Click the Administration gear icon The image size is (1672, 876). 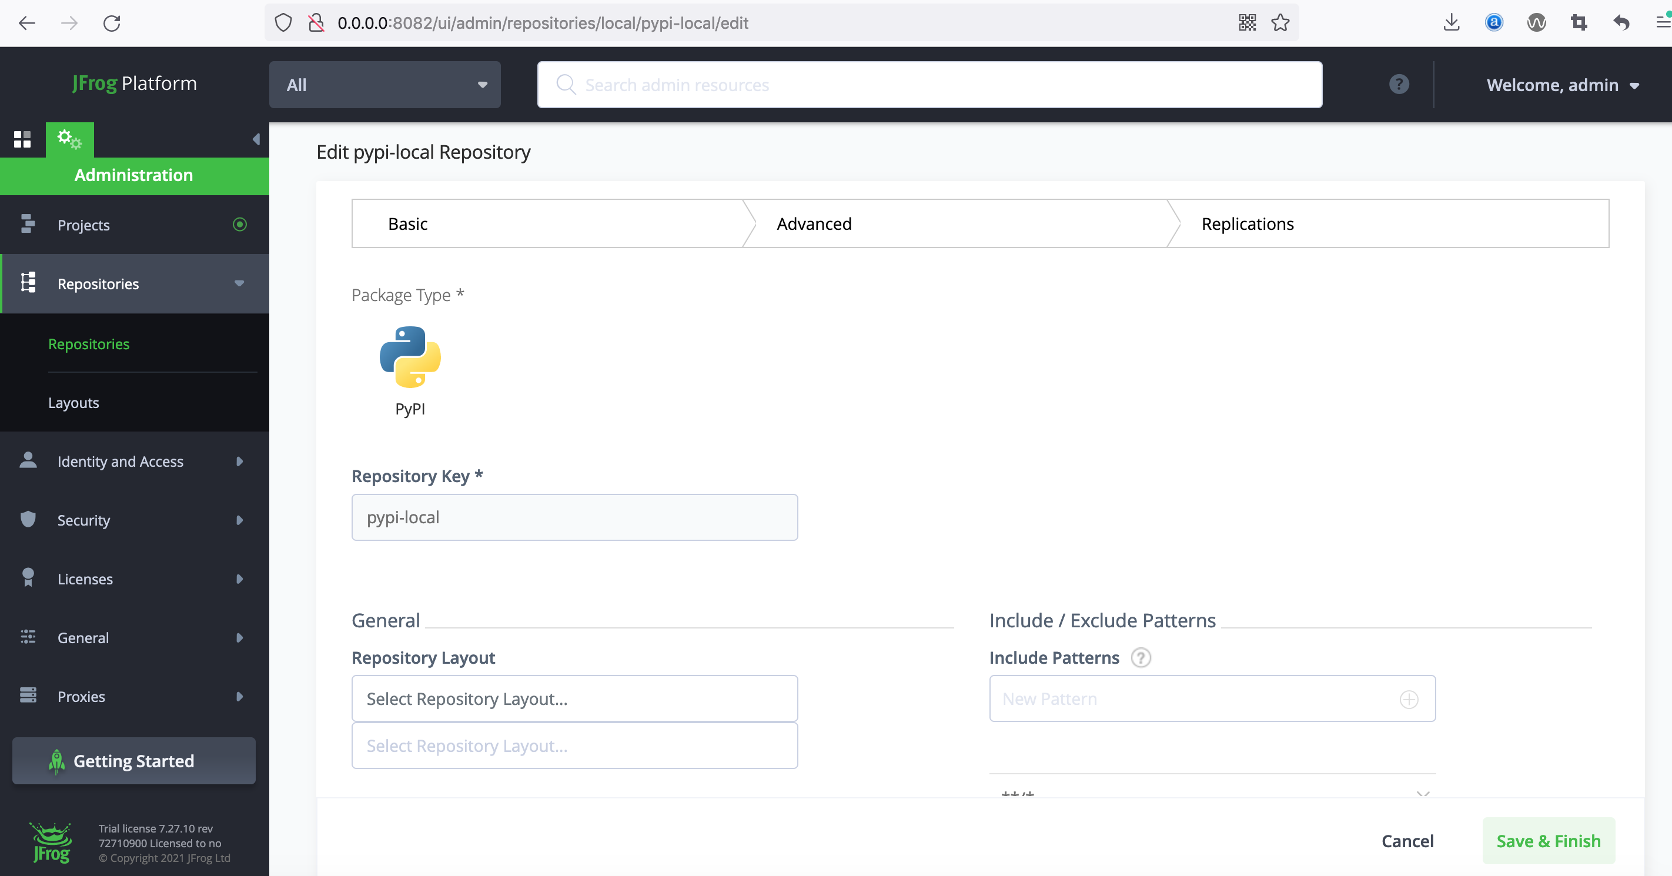69,139
